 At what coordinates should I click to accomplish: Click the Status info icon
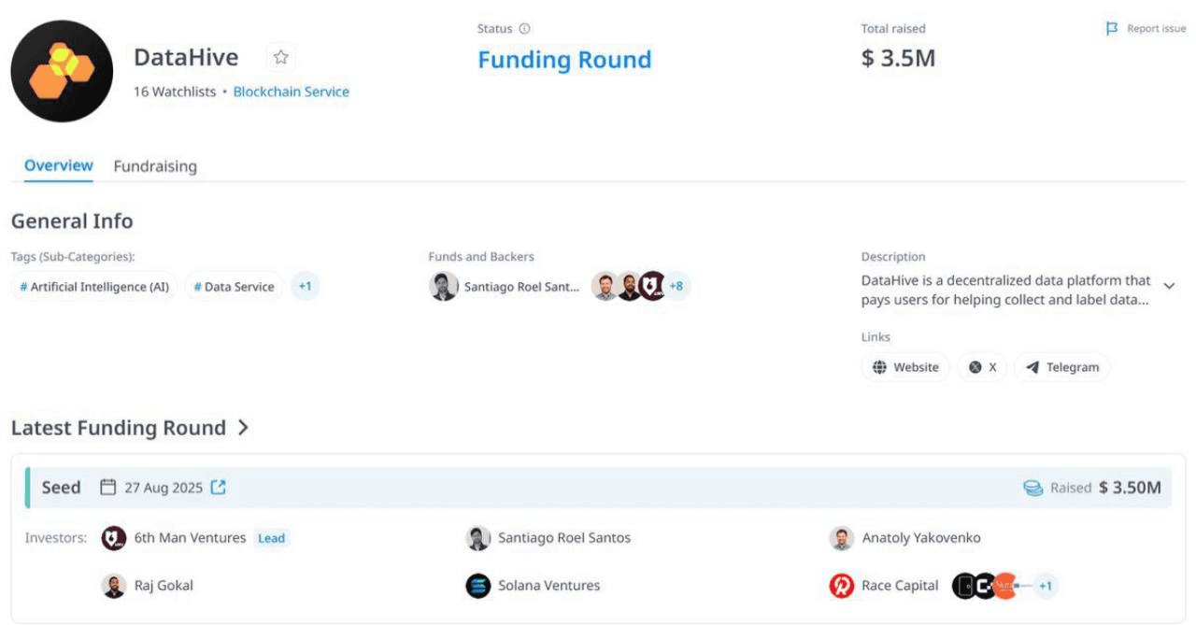(525, 29)
